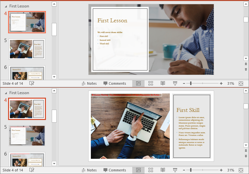Click thumbnail pane scroll down arrow in the bottom window
This screenshot has width=249, height=174.
tap(54, 163)
